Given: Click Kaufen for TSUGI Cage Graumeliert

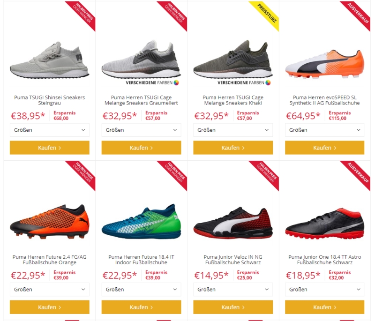Looking at the screenshot, I should click(x=142, y=148).
